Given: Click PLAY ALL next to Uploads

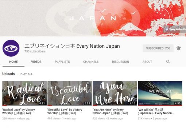Looking at the screenshot, I should [x=26, y=74].
